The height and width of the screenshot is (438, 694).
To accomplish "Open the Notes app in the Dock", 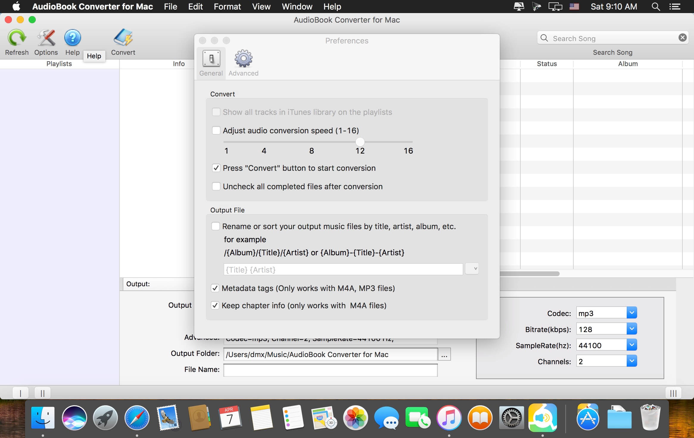I will click(262, 417).
